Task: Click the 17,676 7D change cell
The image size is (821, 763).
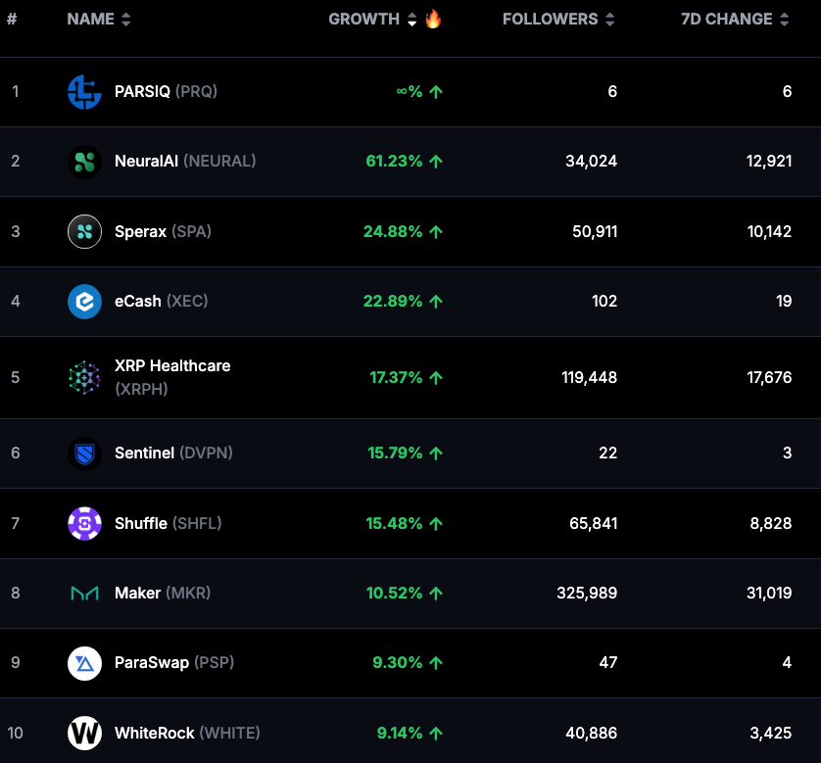Action: coord(769,377)
